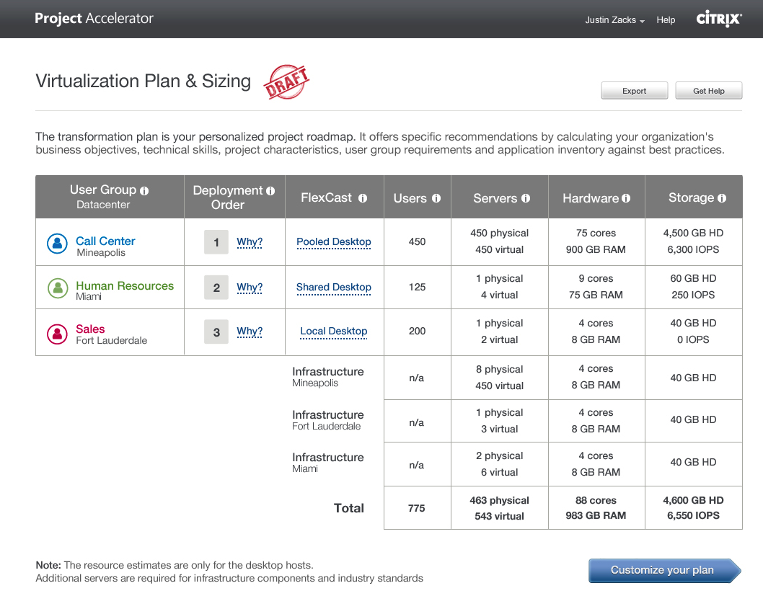Click the Citrix logo in header
The height and width of the screenshot is (596, 763).
tap(718, 19)
